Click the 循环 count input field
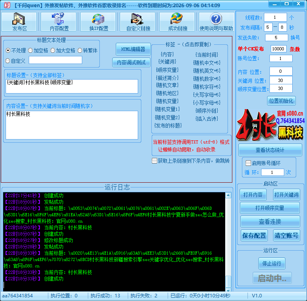 [272, 172]
